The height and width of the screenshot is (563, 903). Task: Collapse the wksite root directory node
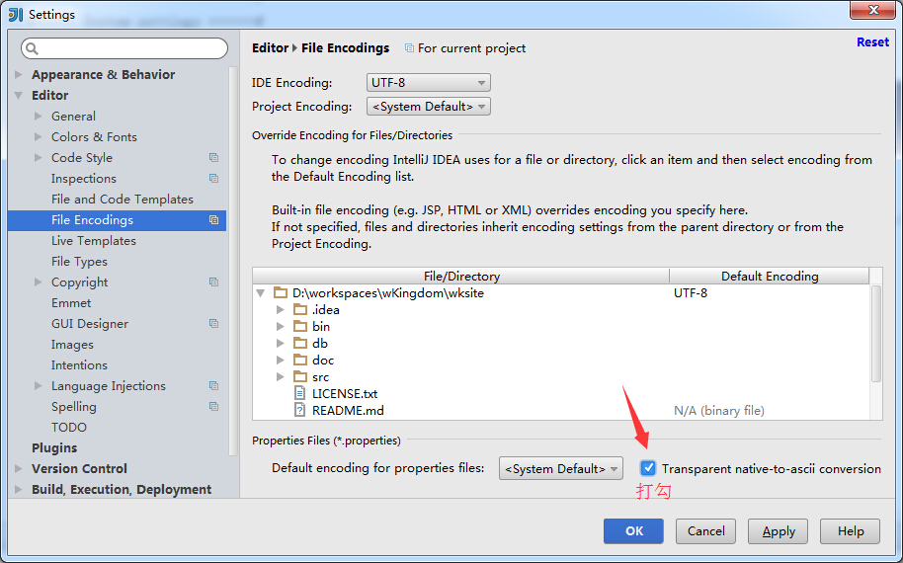click(261, 293)
